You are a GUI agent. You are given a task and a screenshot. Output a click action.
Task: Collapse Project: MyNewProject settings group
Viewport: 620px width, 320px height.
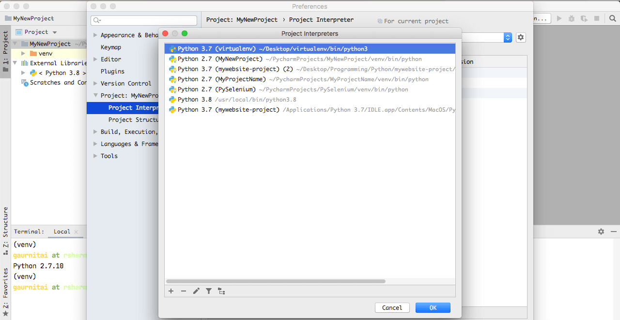coord(95,96)
